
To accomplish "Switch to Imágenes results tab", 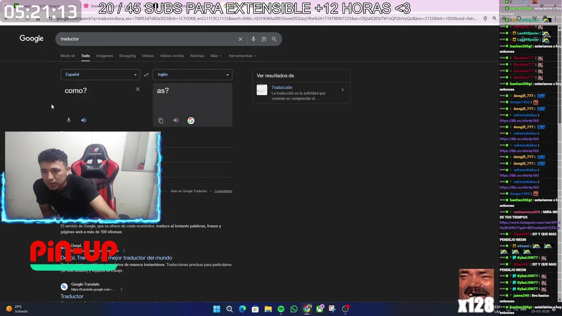I will pyautogui.click(x=104, y=56).
